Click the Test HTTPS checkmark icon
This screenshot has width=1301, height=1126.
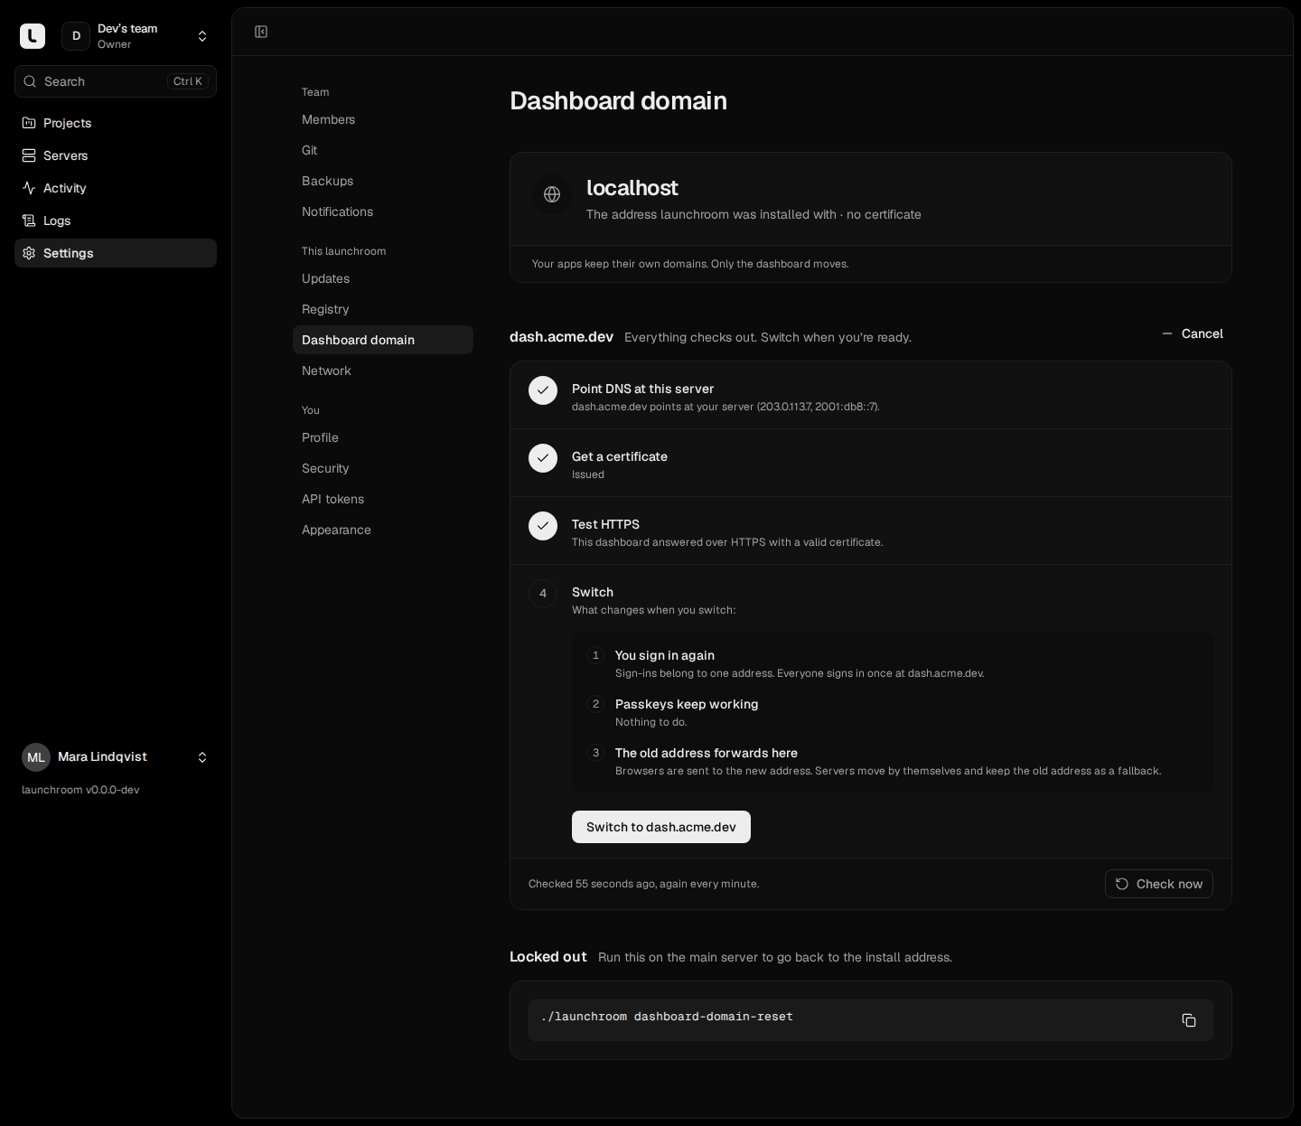pos(543,526)
